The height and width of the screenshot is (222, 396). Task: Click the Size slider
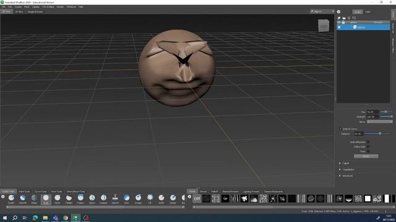(386, 112)
